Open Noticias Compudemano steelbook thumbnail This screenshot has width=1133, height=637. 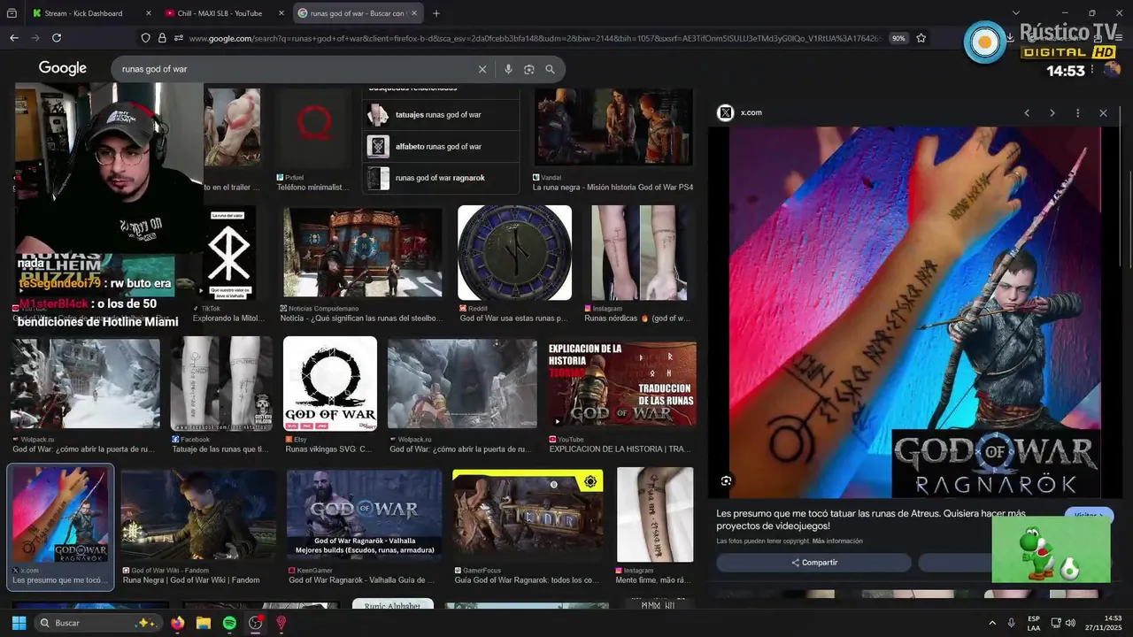click(362, 253)
